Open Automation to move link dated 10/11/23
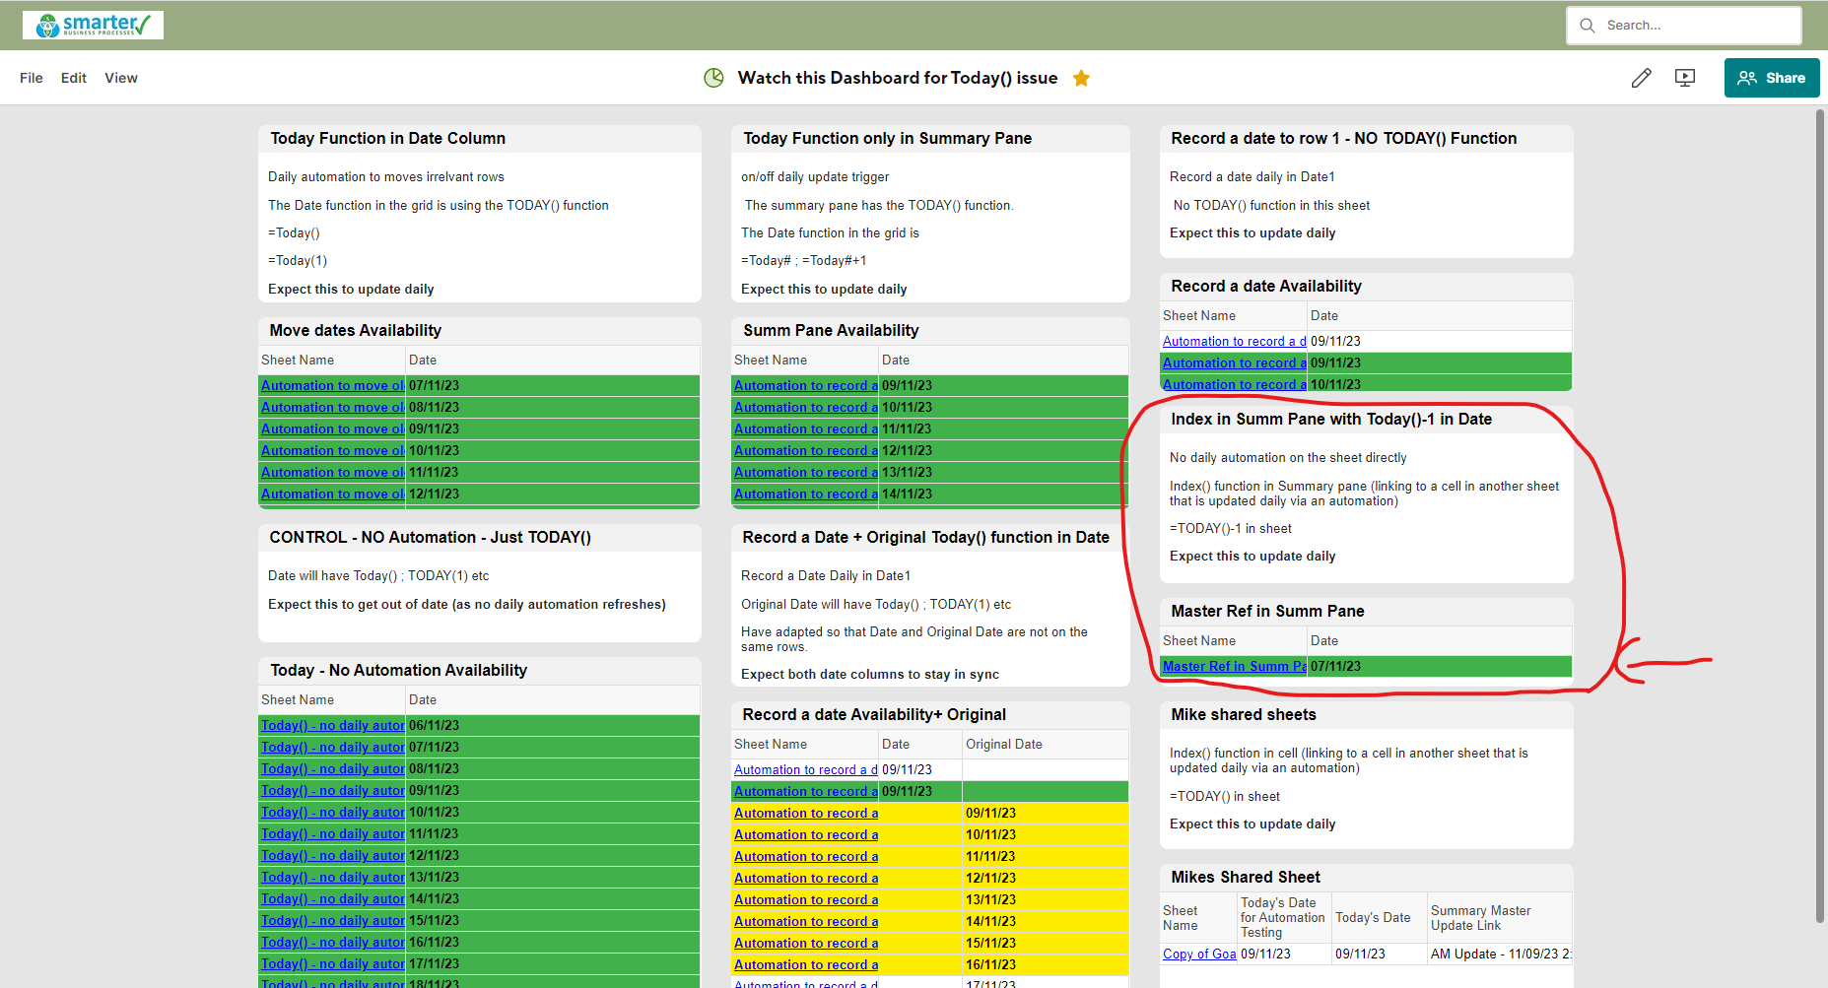1828x988 pixels. [332, 451]
